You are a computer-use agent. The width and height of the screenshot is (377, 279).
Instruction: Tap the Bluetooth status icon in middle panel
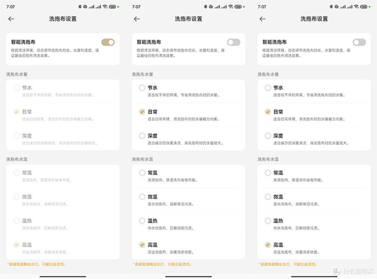click(205, 7)
